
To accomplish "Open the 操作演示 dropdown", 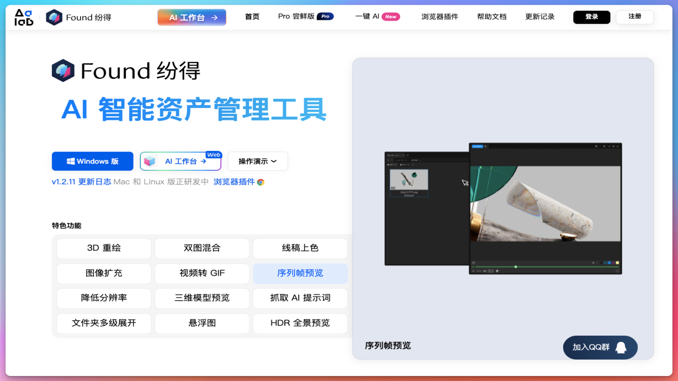I will pyautogui.click(x=258, y=161).
